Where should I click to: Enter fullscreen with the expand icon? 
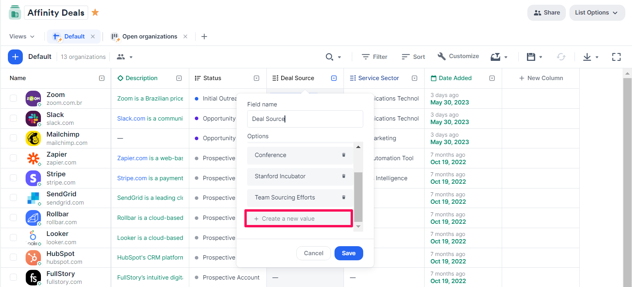(x=616, y=57)
